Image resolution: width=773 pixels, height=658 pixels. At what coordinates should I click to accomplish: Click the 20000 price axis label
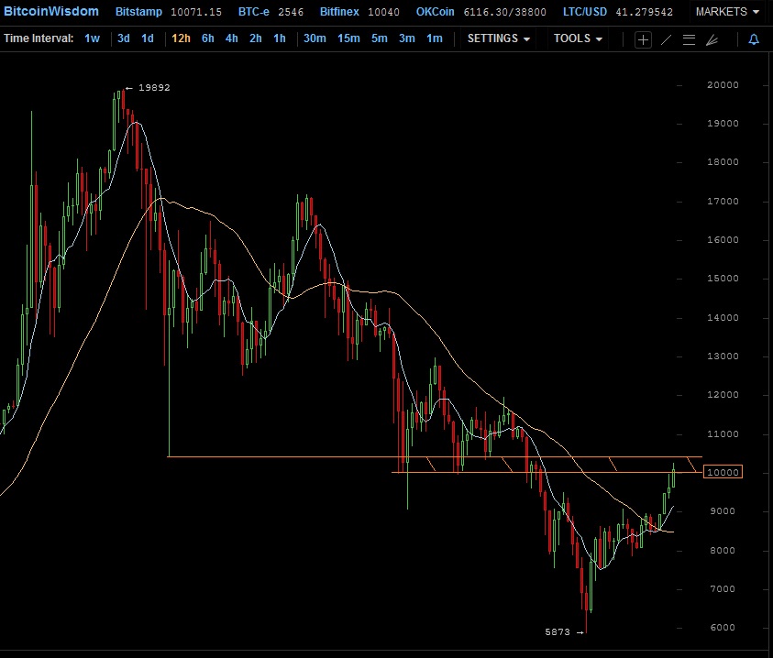(723, 85)
